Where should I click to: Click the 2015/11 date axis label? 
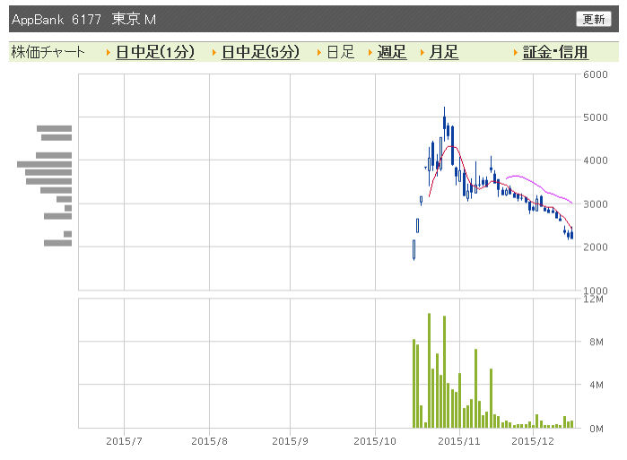coord(459,441)
